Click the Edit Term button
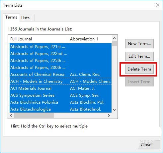This screenshot has width=163, height=153. tap(139, 56)
